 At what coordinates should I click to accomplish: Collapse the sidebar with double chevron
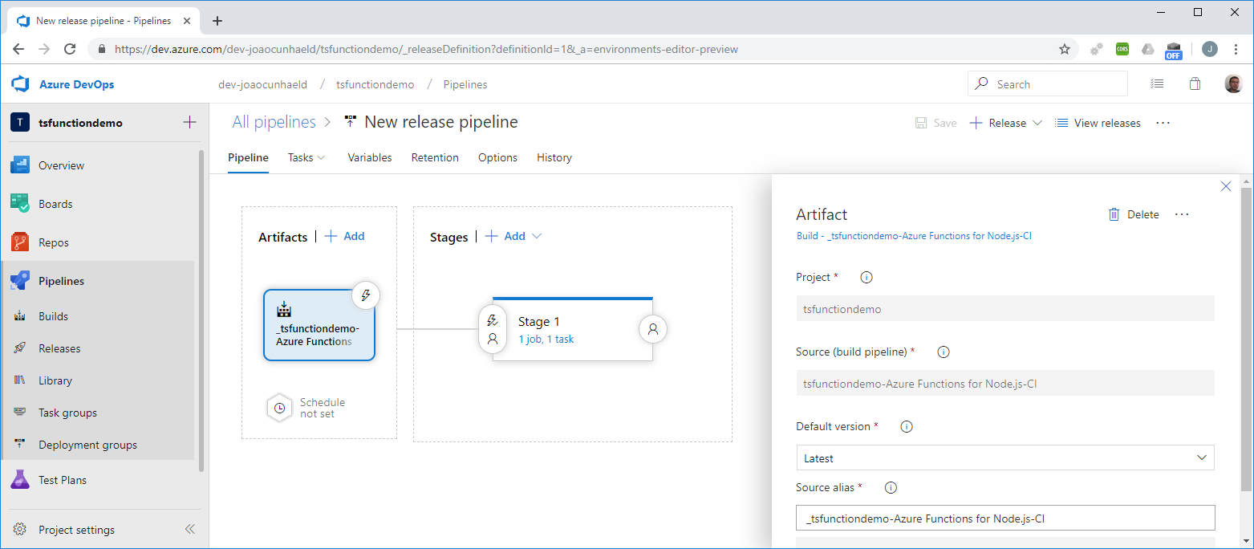coord(190,530)
